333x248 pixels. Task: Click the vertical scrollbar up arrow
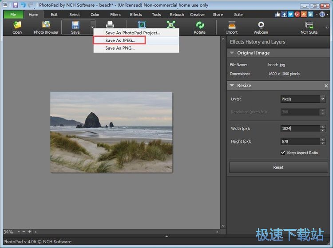click(223, 39)
